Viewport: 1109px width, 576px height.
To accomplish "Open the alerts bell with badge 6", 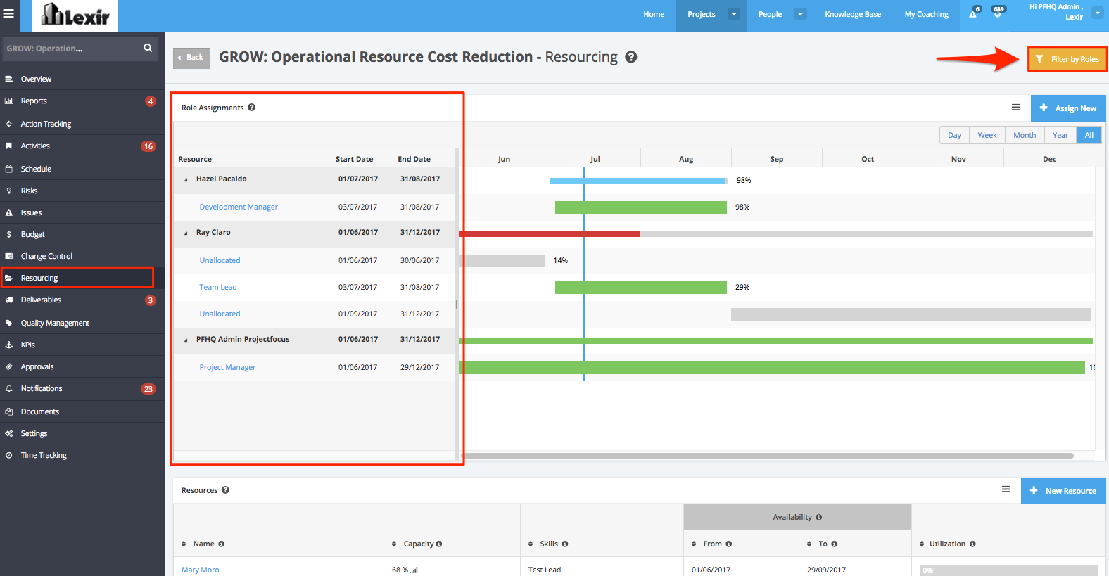I will coord(974,13).
